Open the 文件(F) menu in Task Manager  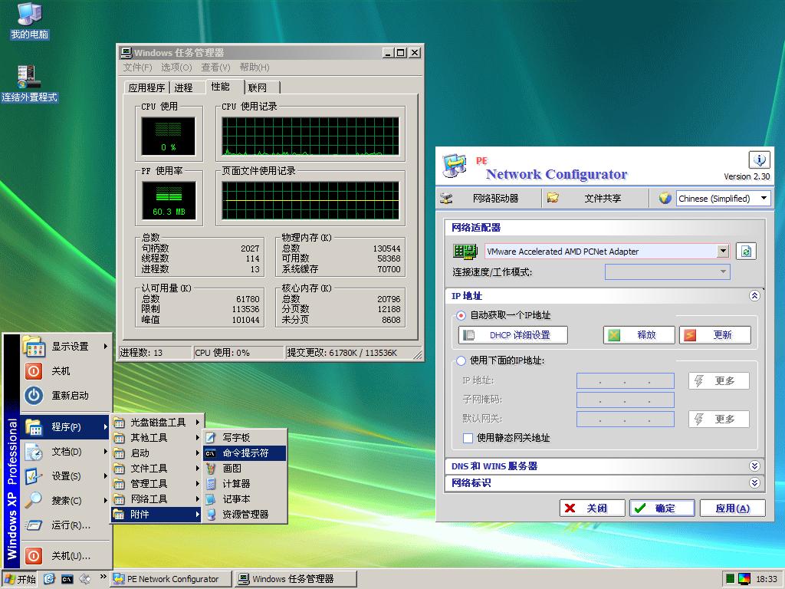coord(138,67)
